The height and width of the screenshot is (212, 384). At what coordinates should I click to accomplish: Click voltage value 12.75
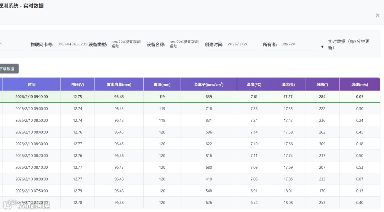(78, 97)
